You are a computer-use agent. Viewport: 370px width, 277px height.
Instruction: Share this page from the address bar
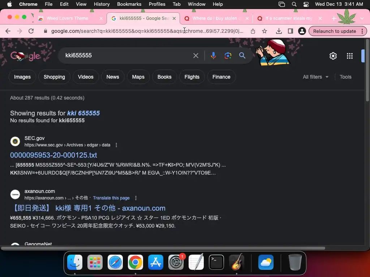click(253, 31)
